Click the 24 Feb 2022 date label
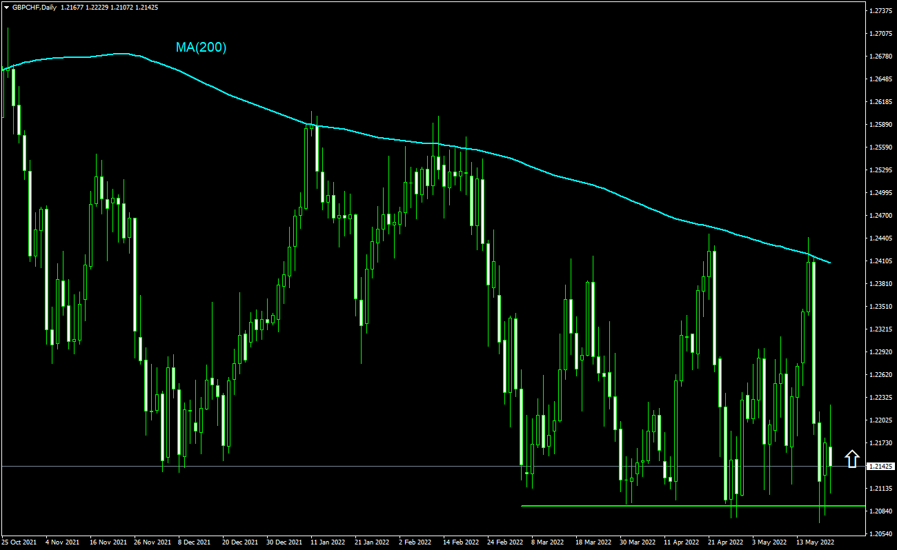Image resolution: width=897 pixels, height=550 pixels. tap(505, 542)
